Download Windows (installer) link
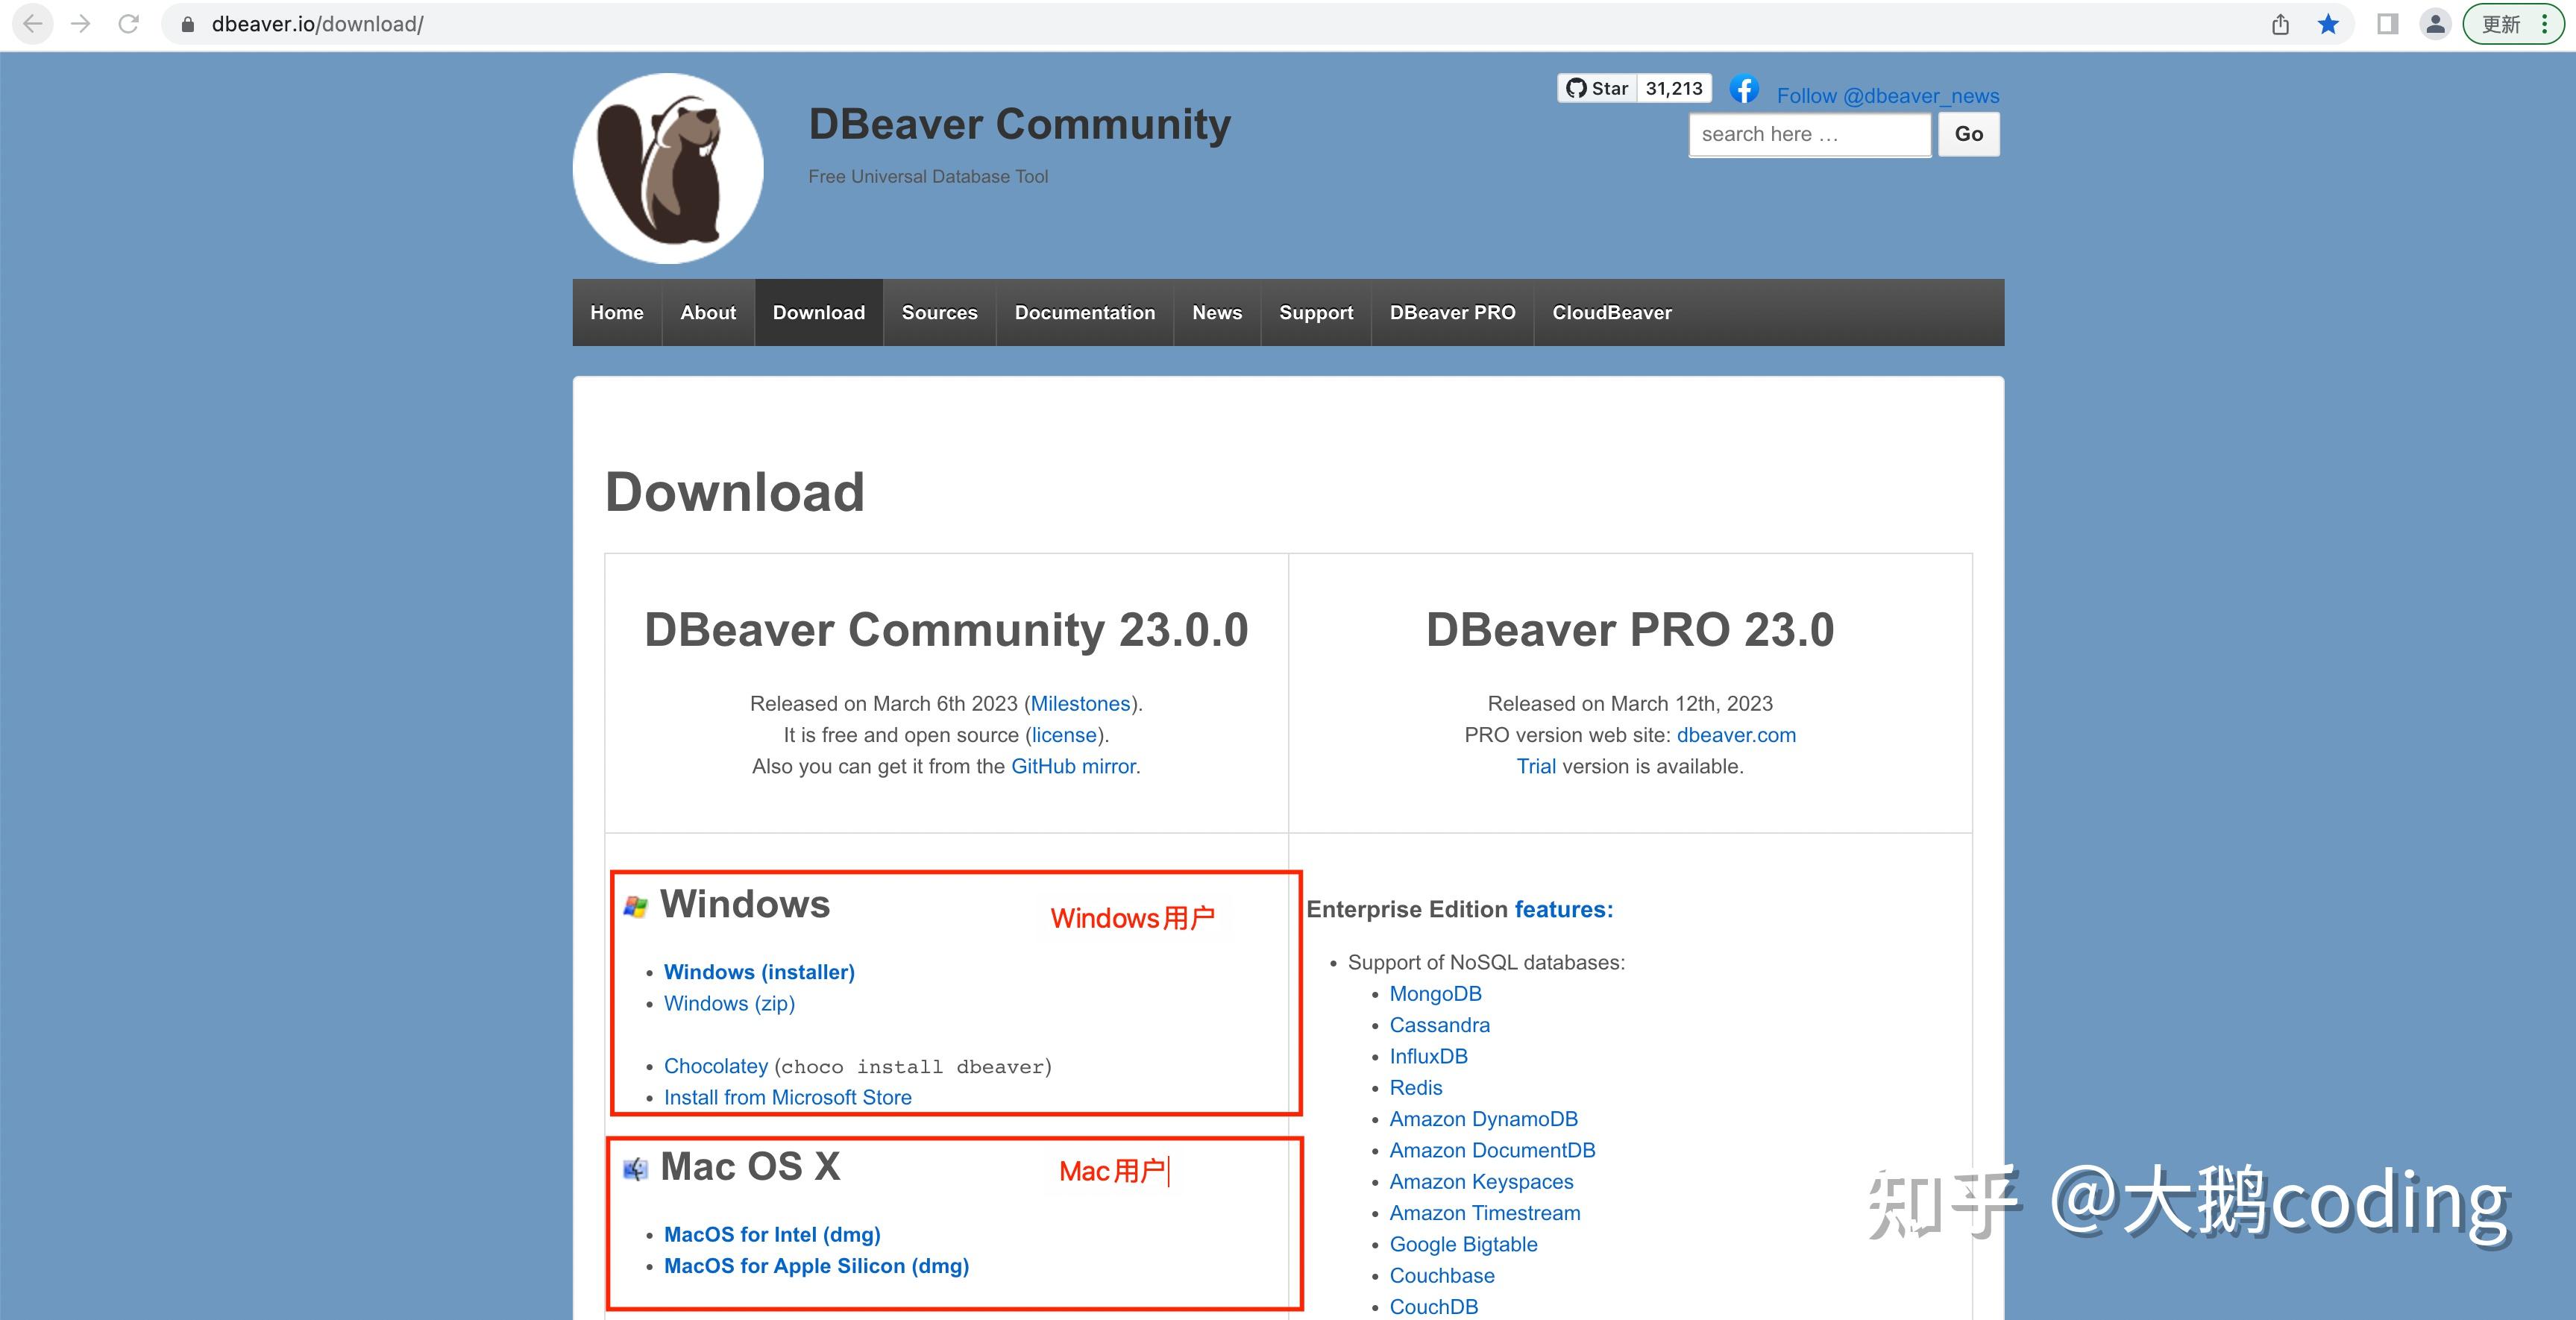The width and height of the screenshot is (2576, 1320). click(759, 972)
